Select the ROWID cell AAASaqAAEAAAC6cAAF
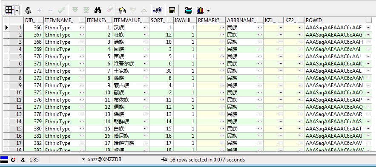 pyautogui.click(x=339, y=28)
